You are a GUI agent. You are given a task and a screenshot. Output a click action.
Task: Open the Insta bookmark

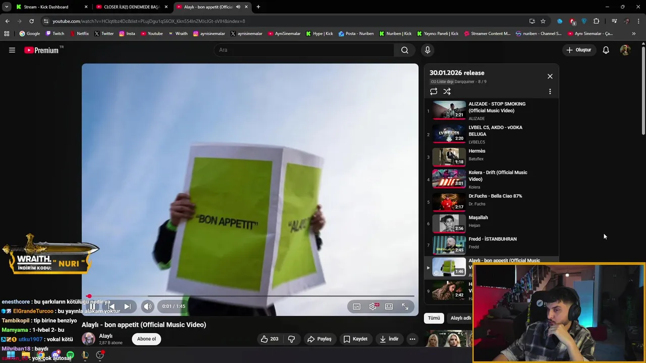[x=127, y=34]
